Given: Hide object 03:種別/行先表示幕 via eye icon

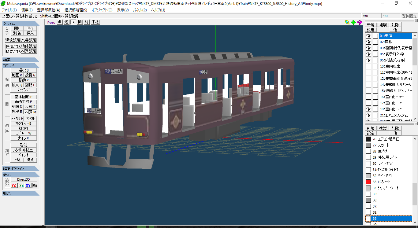Looking at the screenshot, I should [368, 48].
